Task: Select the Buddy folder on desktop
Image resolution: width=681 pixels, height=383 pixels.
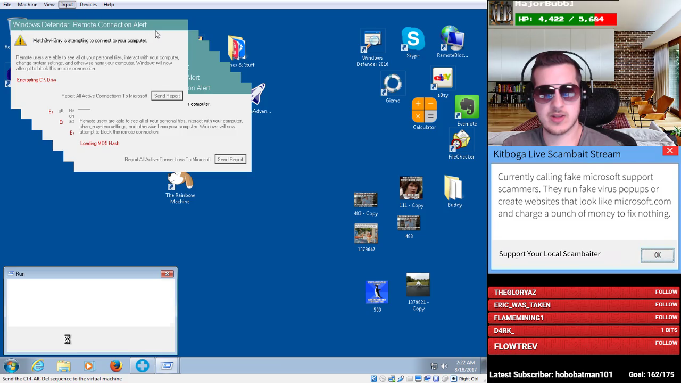Action: [454, 191]
